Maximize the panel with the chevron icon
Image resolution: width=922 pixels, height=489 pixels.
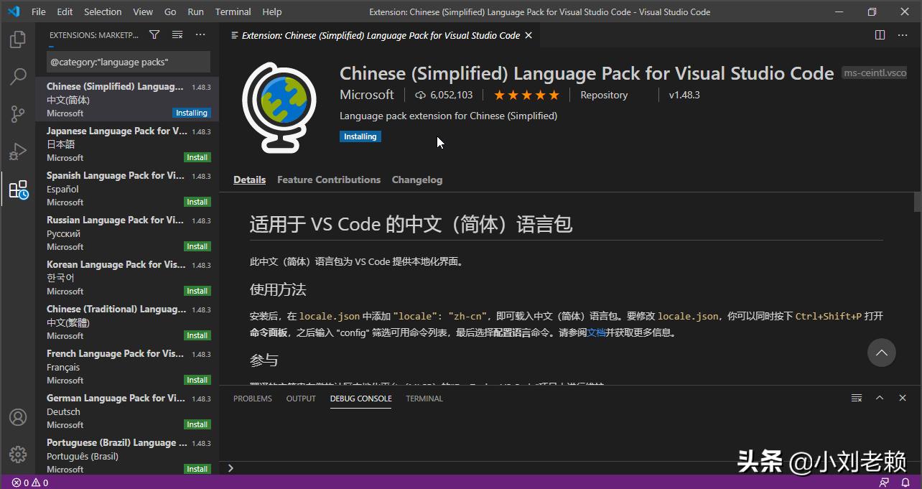(x=880, y=397)
